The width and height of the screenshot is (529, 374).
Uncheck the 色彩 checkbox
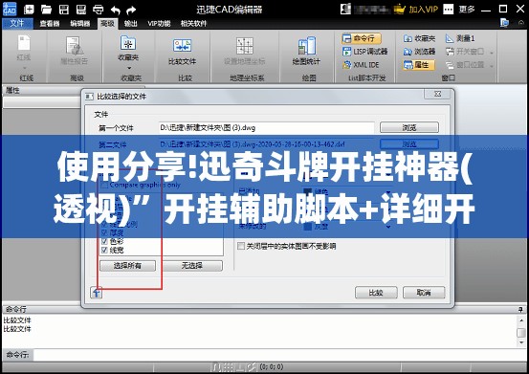(x=104, y=241)
